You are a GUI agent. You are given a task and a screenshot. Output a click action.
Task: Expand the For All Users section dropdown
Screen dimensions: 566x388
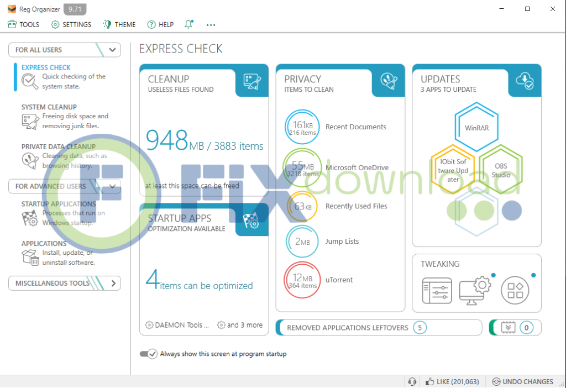click(113, 50)
